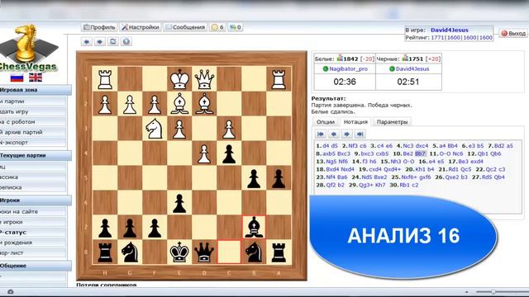The width and height of the screenshot is (529, 297).
Task: Select the white knight on f3
Action: click(155, 129)
